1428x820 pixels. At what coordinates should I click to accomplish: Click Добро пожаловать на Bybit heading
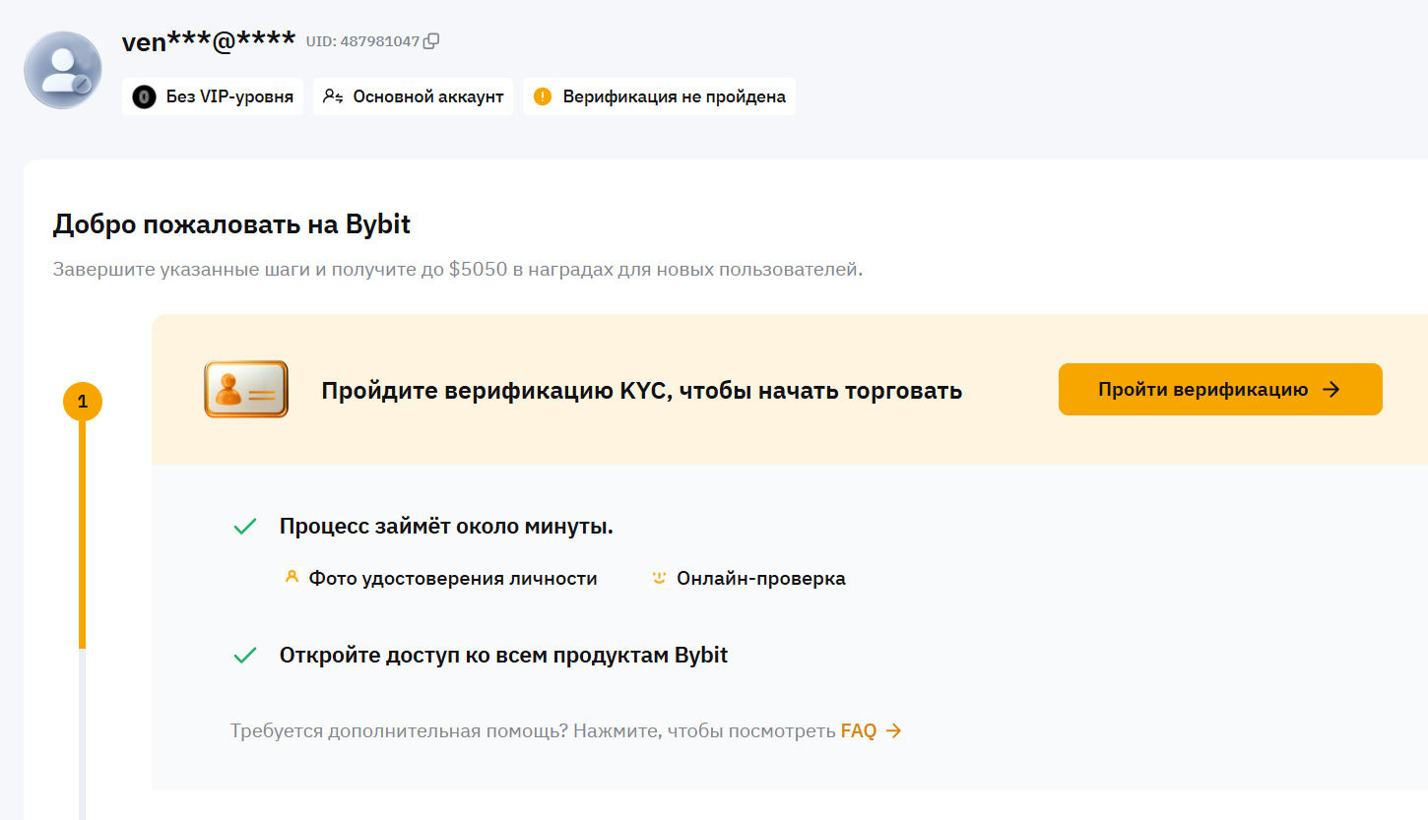click(231, 224)
